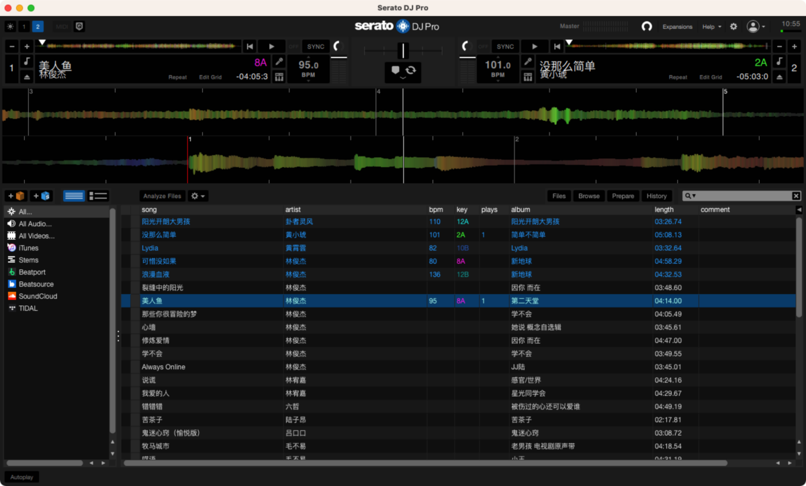Click the crossfader slider handle
Image resolution: width=806 pixels, height=486 pixels.
pyautogui.click(x=403, y=50)
